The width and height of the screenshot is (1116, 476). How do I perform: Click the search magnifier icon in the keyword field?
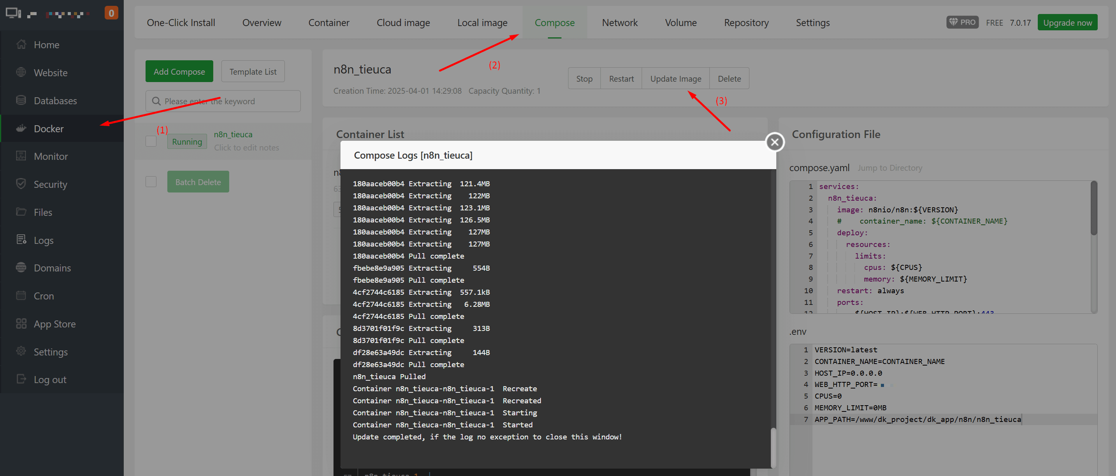coord(156,101)
